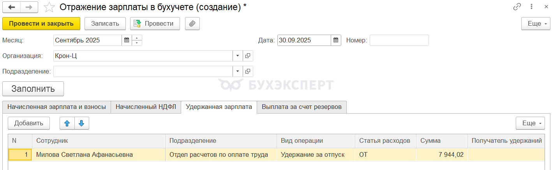Move row up with blue arrow
The image size is (552, 170).
pyautogui.click(x=67, y=123)
